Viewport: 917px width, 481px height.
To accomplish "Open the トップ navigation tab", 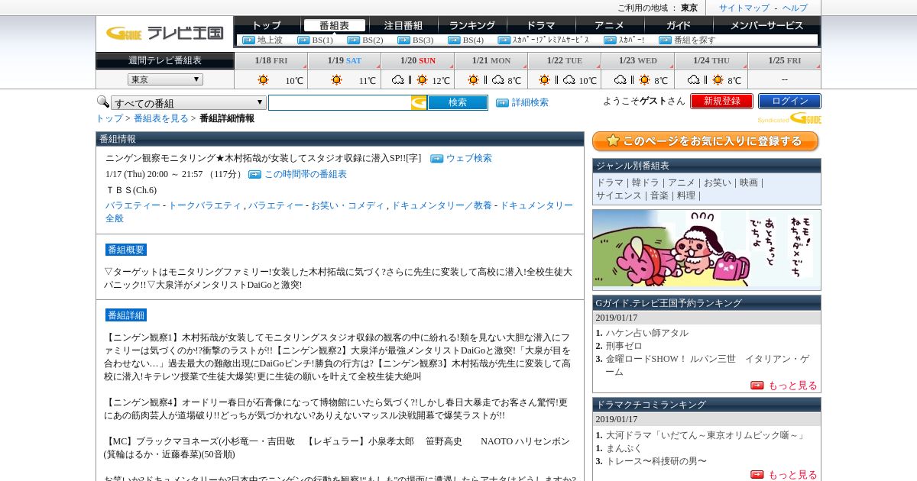I will pos(267,25).
